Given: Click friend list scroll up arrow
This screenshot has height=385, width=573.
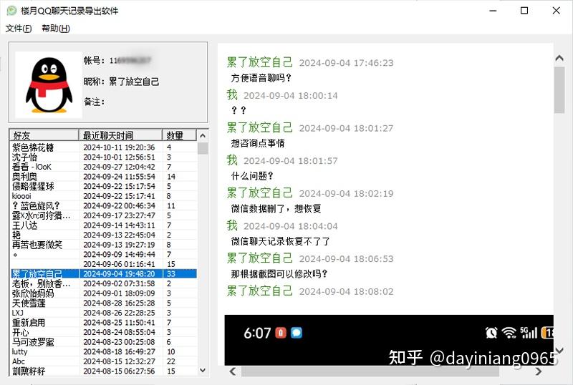Looking at the screenshot, I should coord(203,135).
